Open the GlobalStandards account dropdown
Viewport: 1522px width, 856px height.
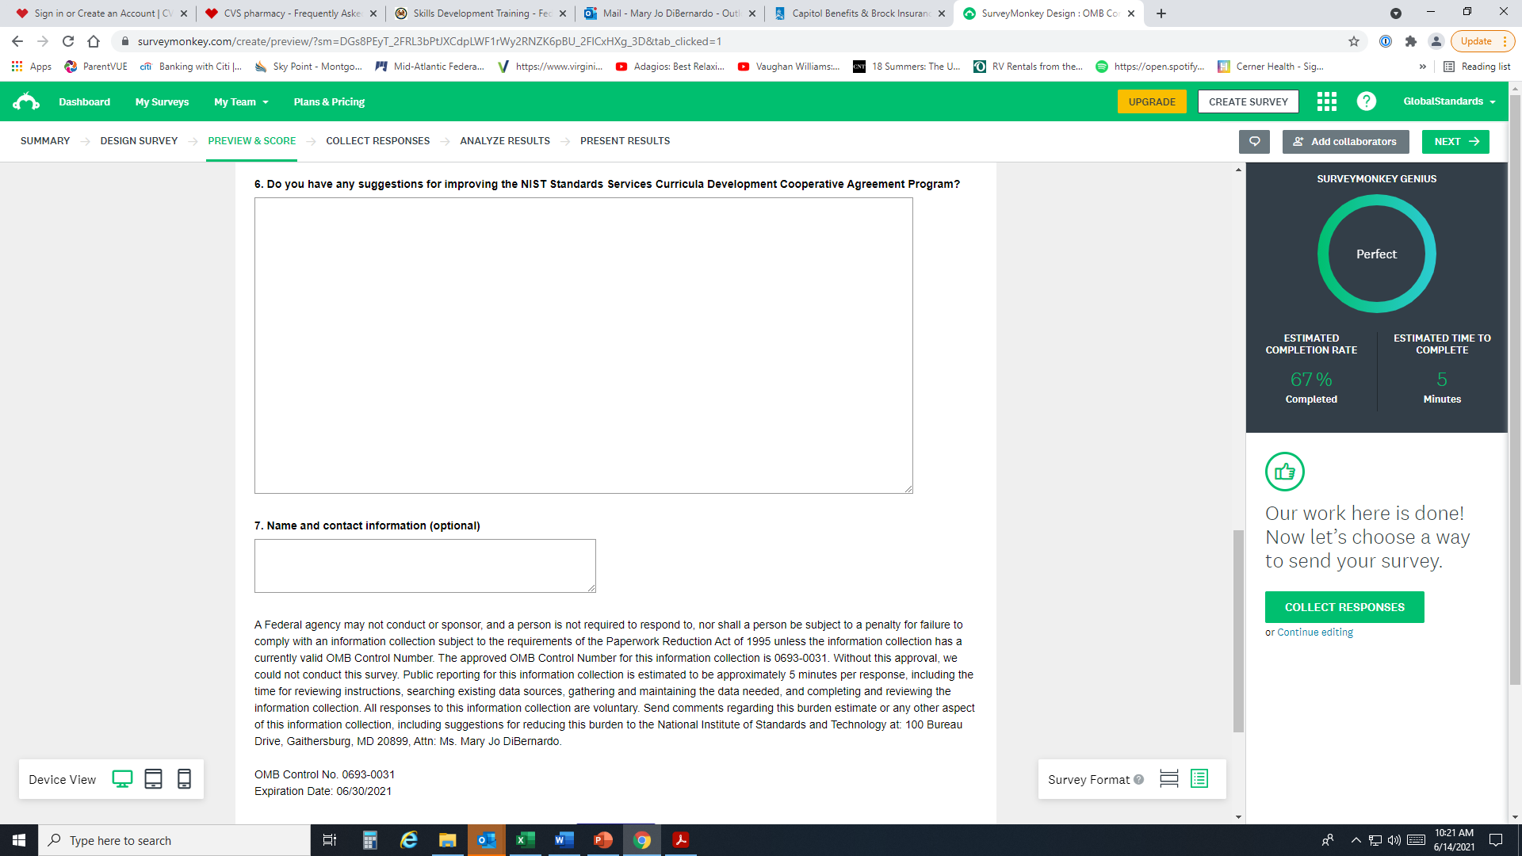tap(1449, 101)
